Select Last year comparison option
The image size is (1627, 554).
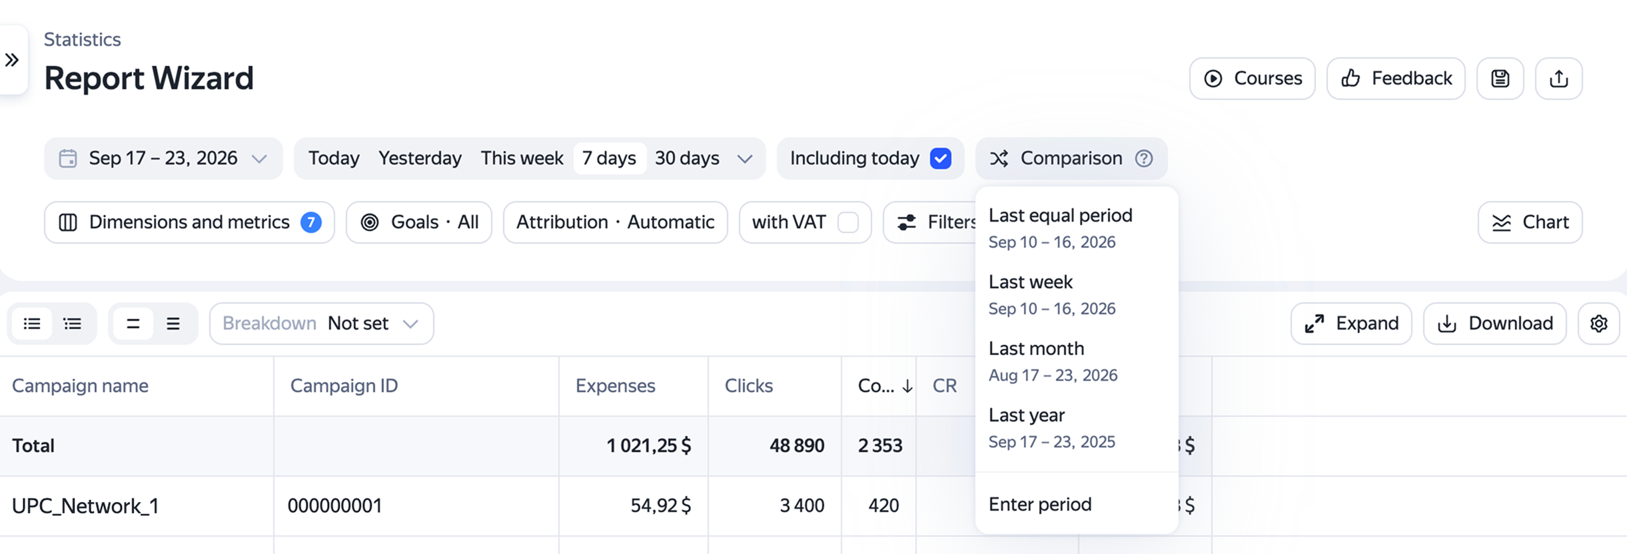coord(1077,427)
